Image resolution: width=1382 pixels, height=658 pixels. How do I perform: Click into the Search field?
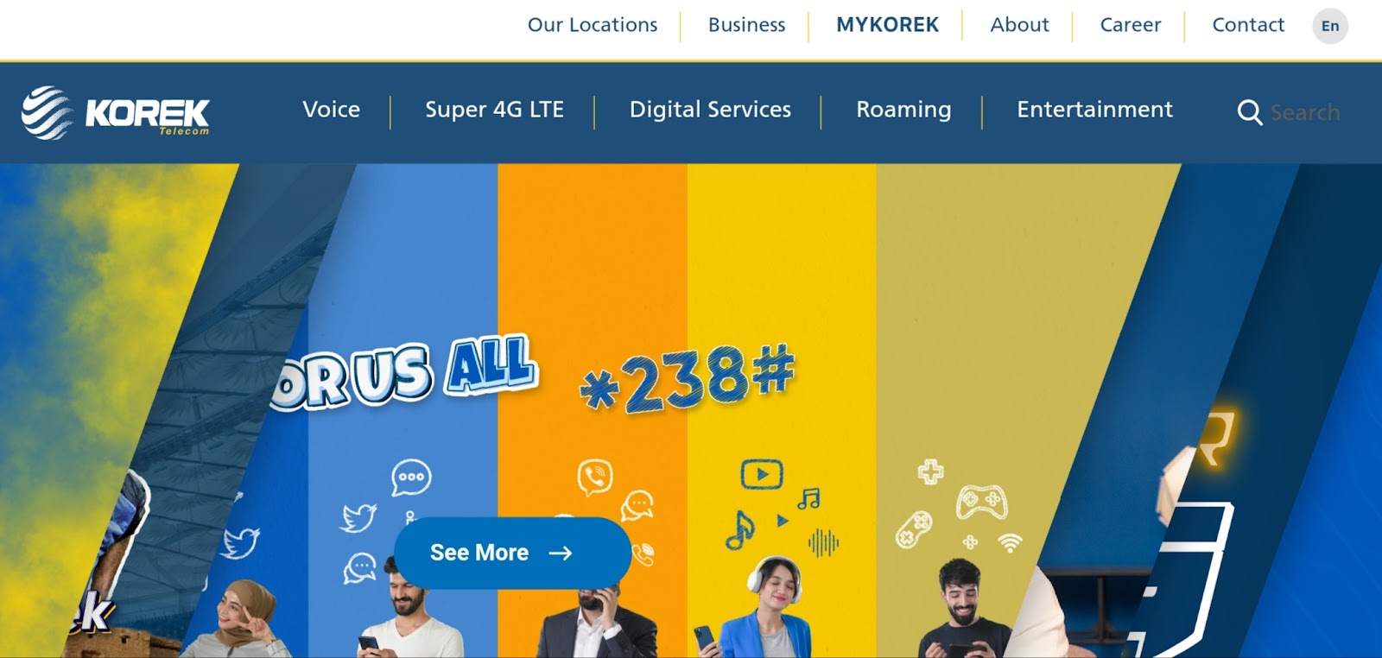1305,112
